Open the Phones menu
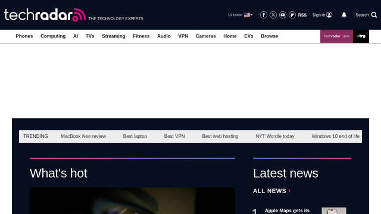The width and height of the screenshot is (381, 214). (x=24, y=36)
